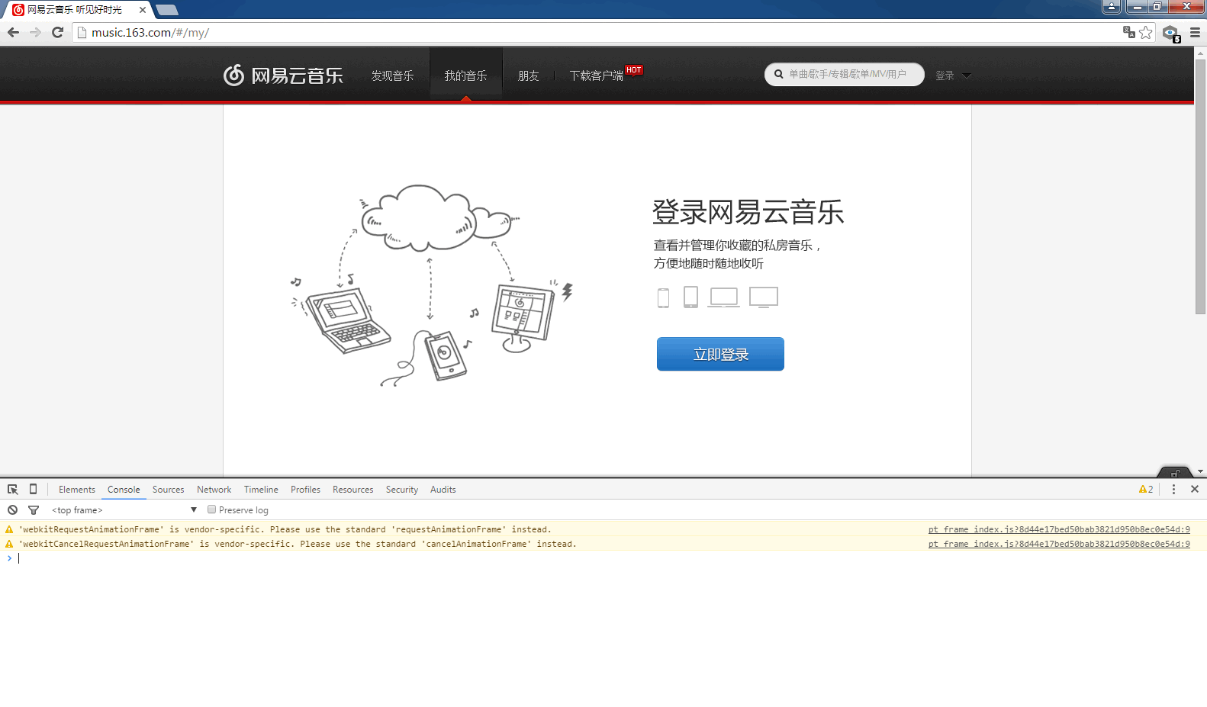Click the scrollbar up arrow

point(1201,53)
